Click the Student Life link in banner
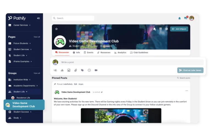Image resolution: width=211 pixels, height=137 pixels. pos(78,46)
